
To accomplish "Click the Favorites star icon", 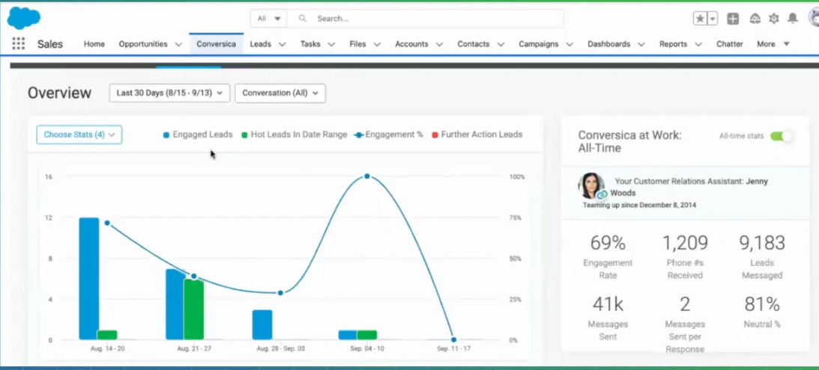I will pyautogui.click(x=700, y=19).
